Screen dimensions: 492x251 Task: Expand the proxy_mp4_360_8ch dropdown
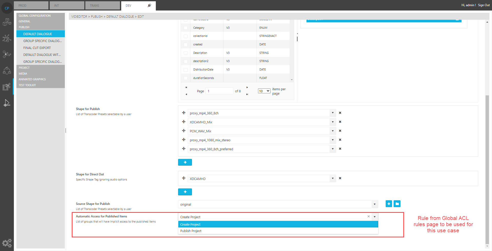[333, 113]
